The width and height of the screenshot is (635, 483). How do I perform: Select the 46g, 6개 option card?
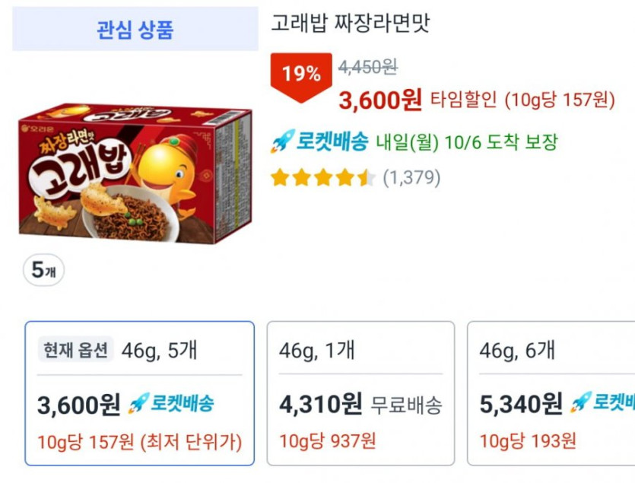click(551, 393)
